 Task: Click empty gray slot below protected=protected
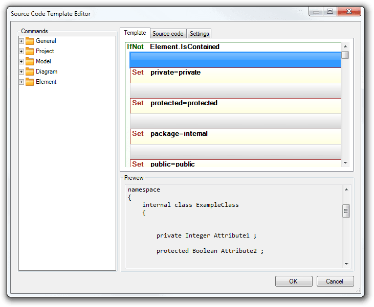click(x=235, y=121)
